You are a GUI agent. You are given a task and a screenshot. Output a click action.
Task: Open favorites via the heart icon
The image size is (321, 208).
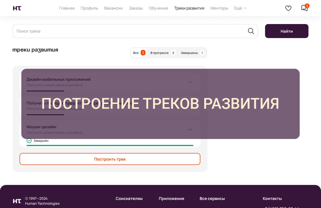(288, 8)
